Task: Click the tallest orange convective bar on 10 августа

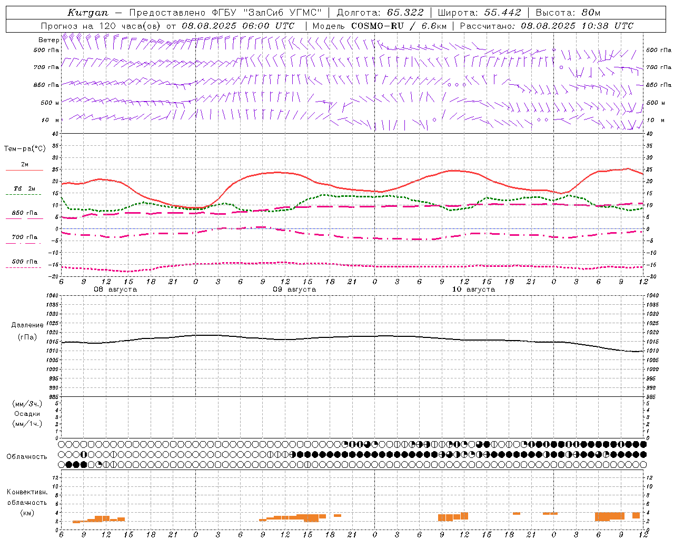Action: coord(464,516)
